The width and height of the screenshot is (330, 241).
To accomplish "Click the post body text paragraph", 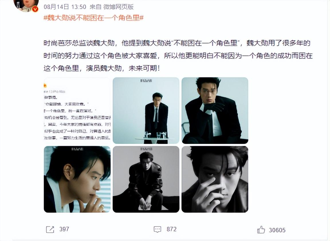I will [x=178, y=56].
